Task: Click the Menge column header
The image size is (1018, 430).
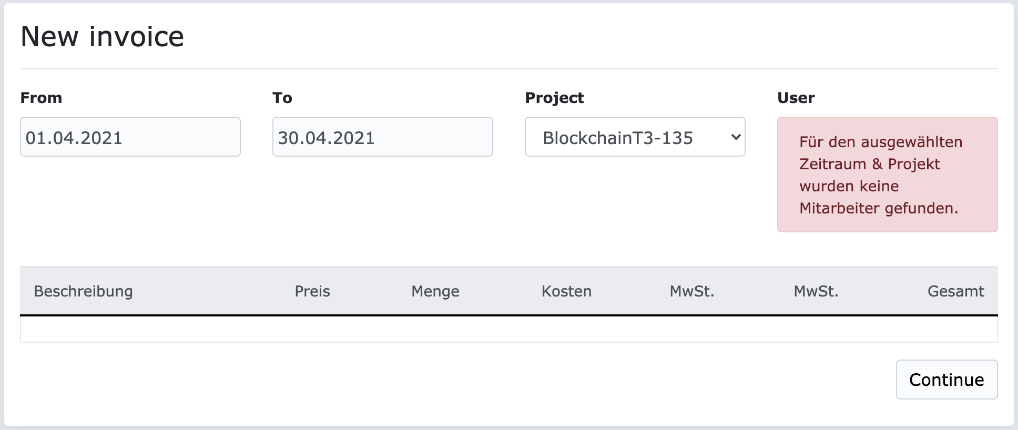Action: click(435, 291)
